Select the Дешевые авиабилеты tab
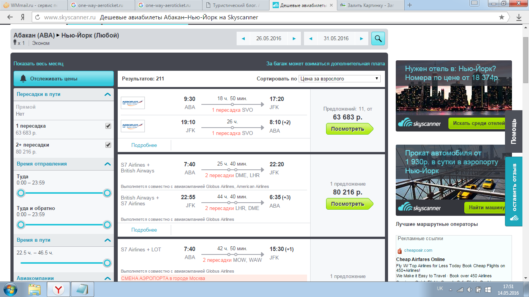Screen dimensions: 529x297 tap(302, 5)
